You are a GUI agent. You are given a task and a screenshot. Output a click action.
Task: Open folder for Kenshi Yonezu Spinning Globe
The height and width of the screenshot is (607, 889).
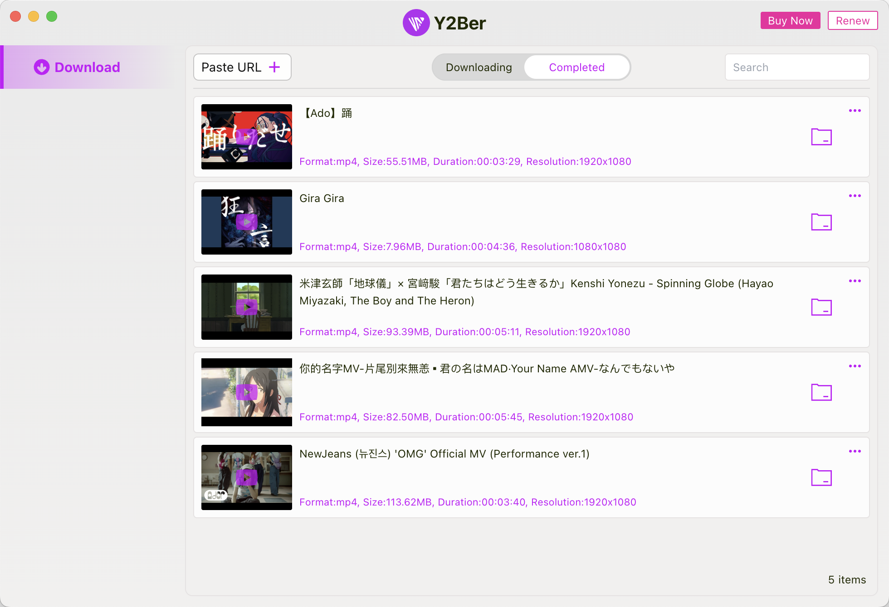[x=821, y=307]
